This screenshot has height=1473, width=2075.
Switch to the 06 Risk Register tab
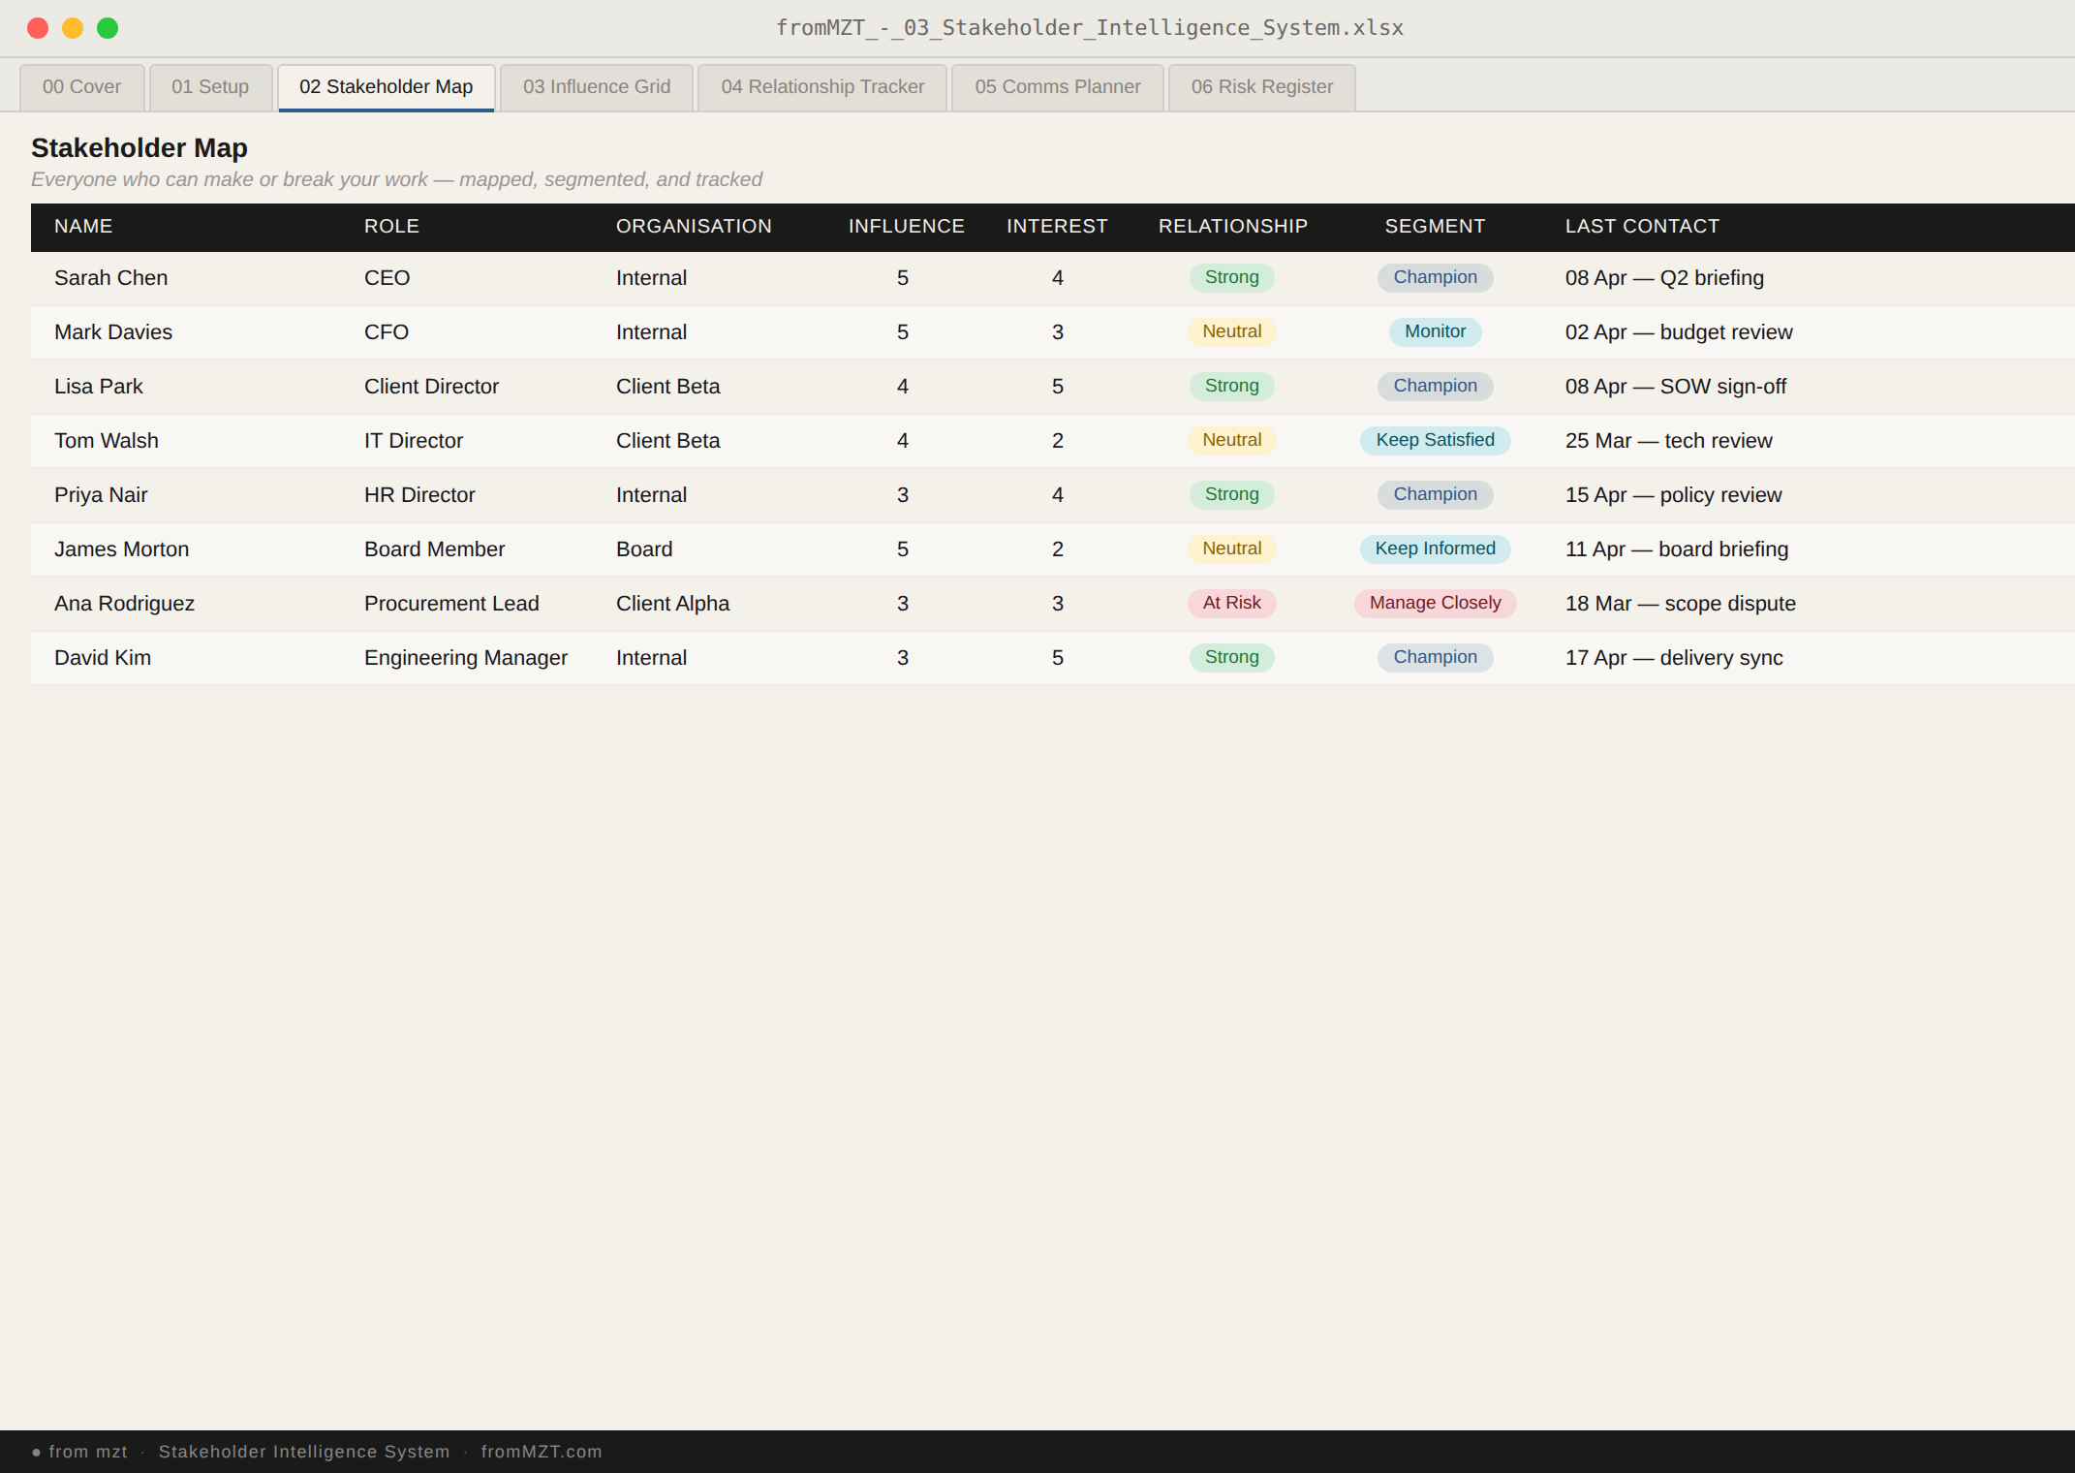[1262, 87]
